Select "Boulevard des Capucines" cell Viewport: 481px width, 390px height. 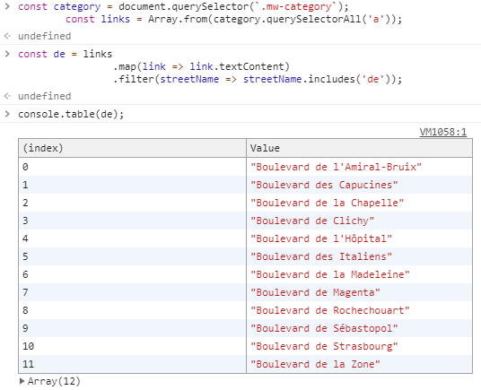pyautogui.click(x=359, y=185)
